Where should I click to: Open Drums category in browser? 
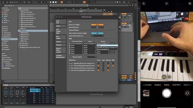[6, 31]
